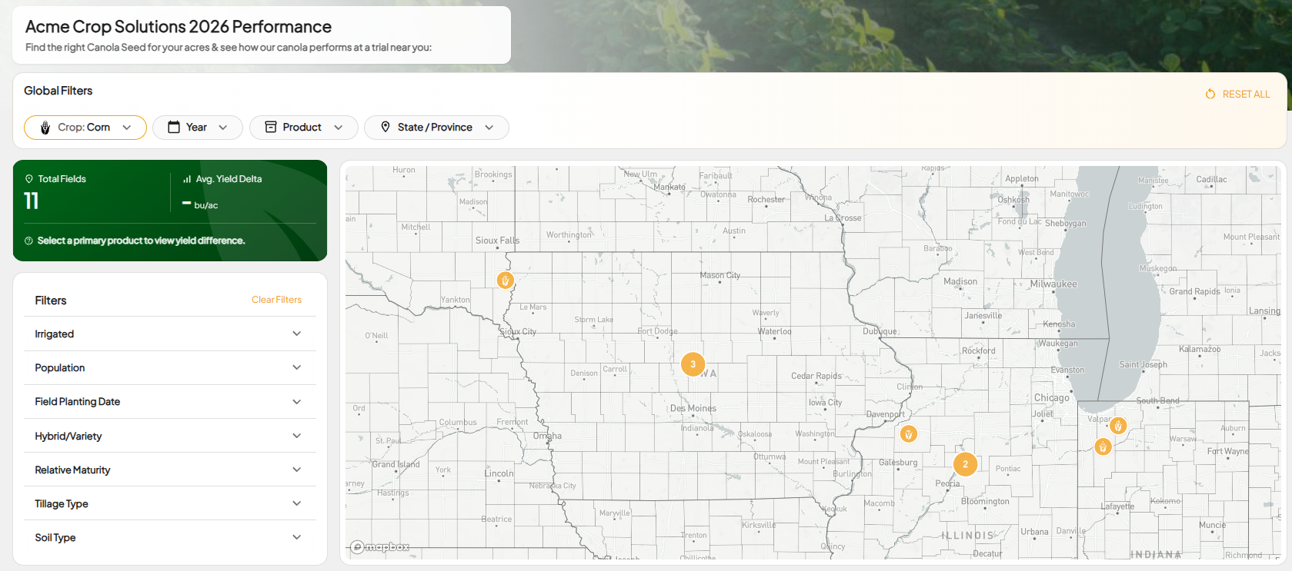Click the Total Fields value 11
The height and width of the screenshot is (571, 1292).
tap(32, 201)
